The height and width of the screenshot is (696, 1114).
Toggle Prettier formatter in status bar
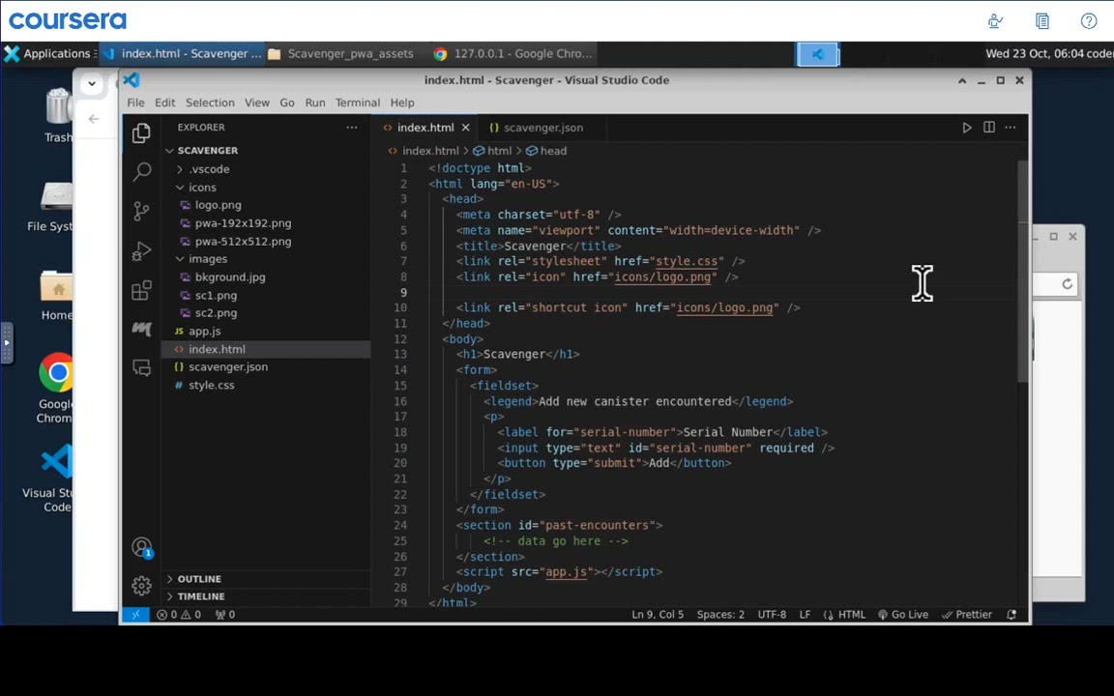coord(967,615)
